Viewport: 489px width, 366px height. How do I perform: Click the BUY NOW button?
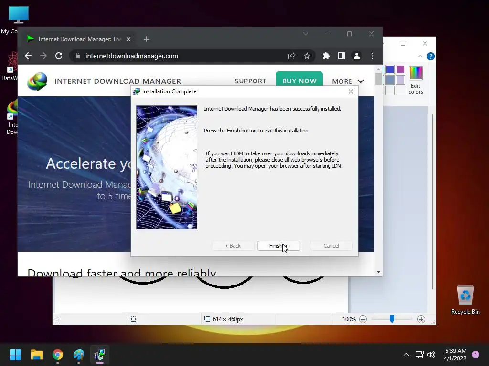pos(299,81)
